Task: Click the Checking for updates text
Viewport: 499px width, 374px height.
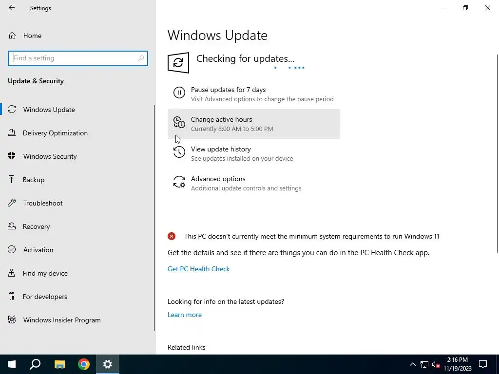Action: (x=245, y=58)
